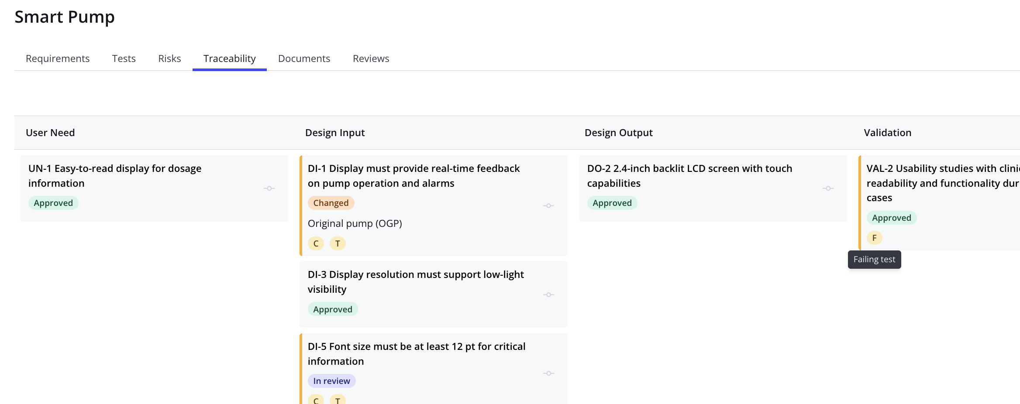Click the T badge on DI-1 card
Viewport: 1020px width, 404px height.
338,243
